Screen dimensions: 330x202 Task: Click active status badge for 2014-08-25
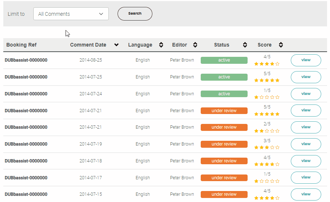(224, 60)
